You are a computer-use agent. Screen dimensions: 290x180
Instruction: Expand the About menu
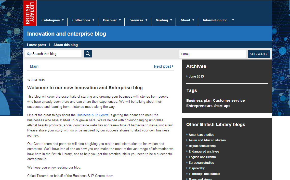click(x=187, y=20)
